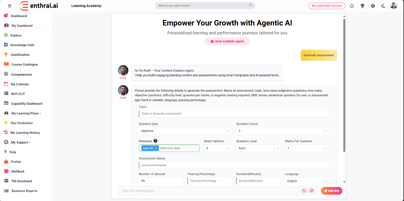This screenshot has height=201, width=404.
Task: Expand the Question Level dropdown
Action: tap(258, 148)
